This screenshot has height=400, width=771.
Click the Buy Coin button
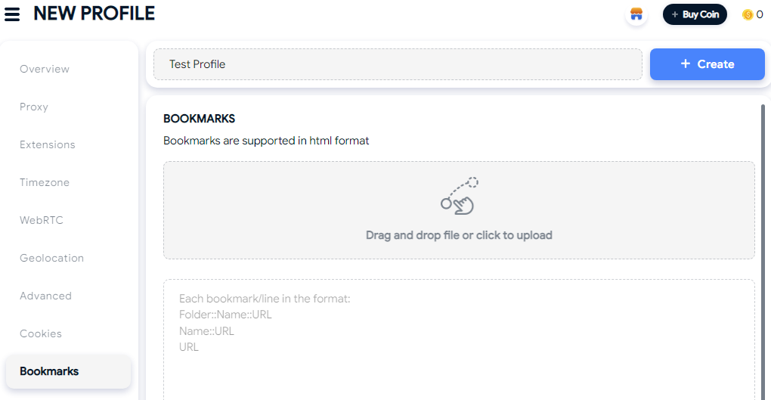(695, 15)
